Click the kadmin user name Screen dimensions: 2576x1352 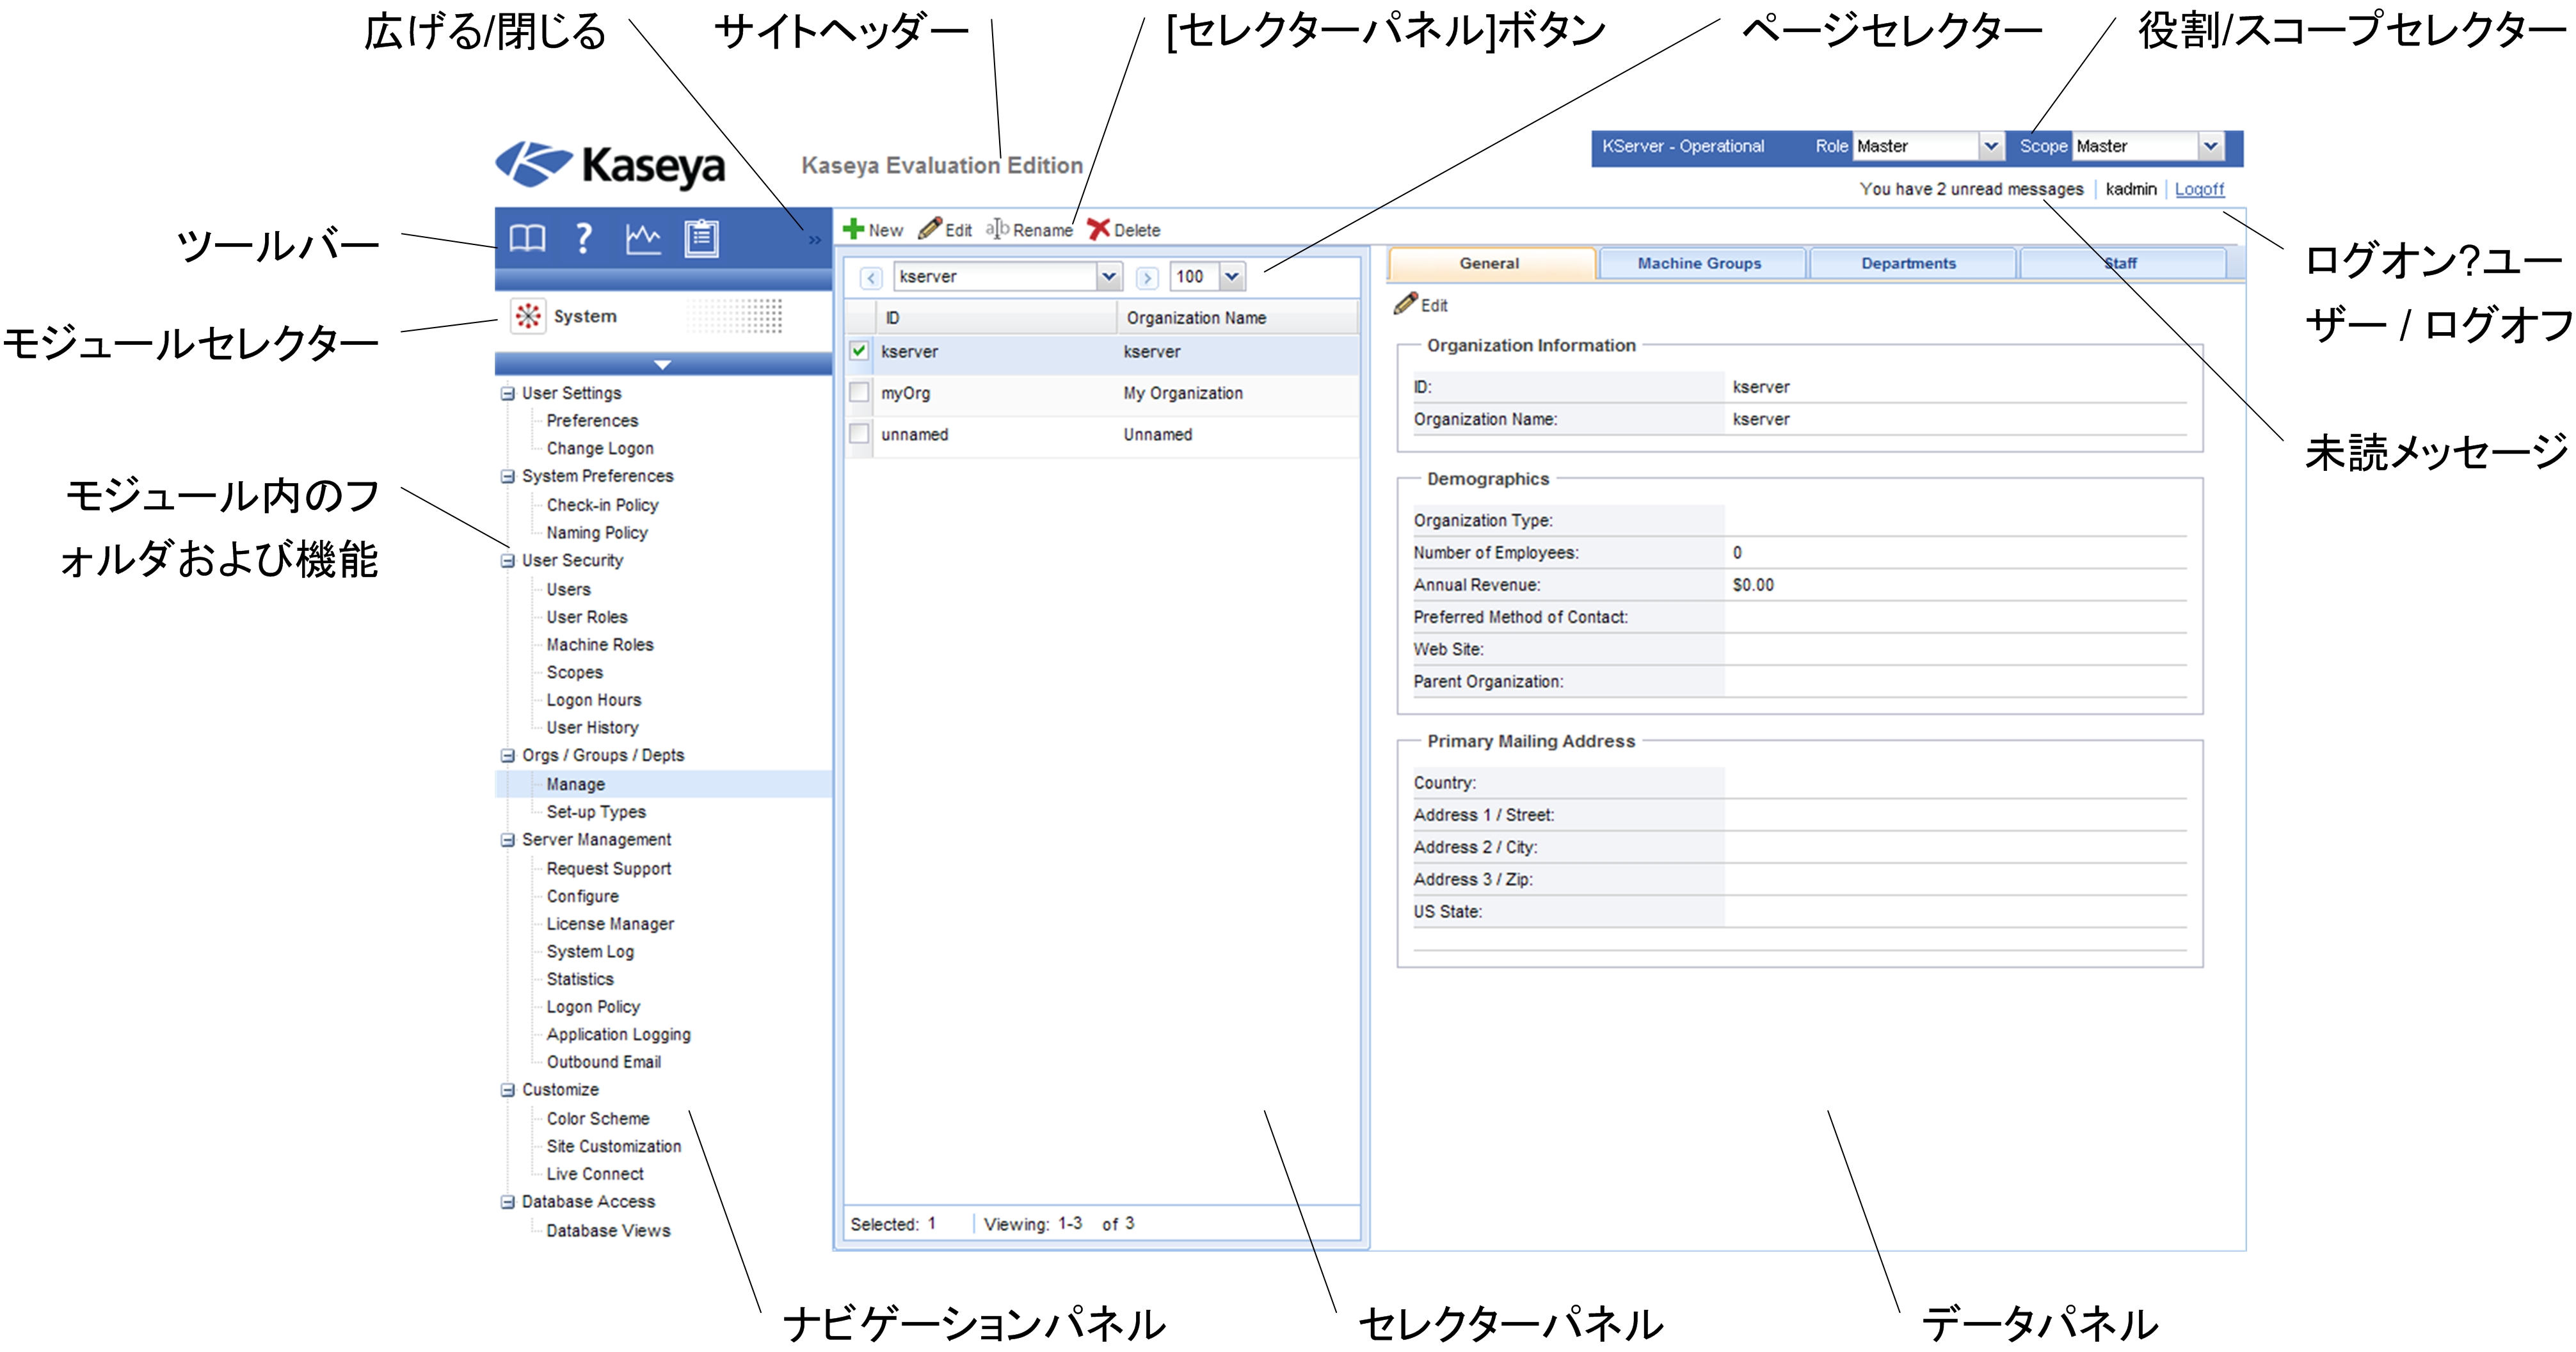[x=2131, y=189]
